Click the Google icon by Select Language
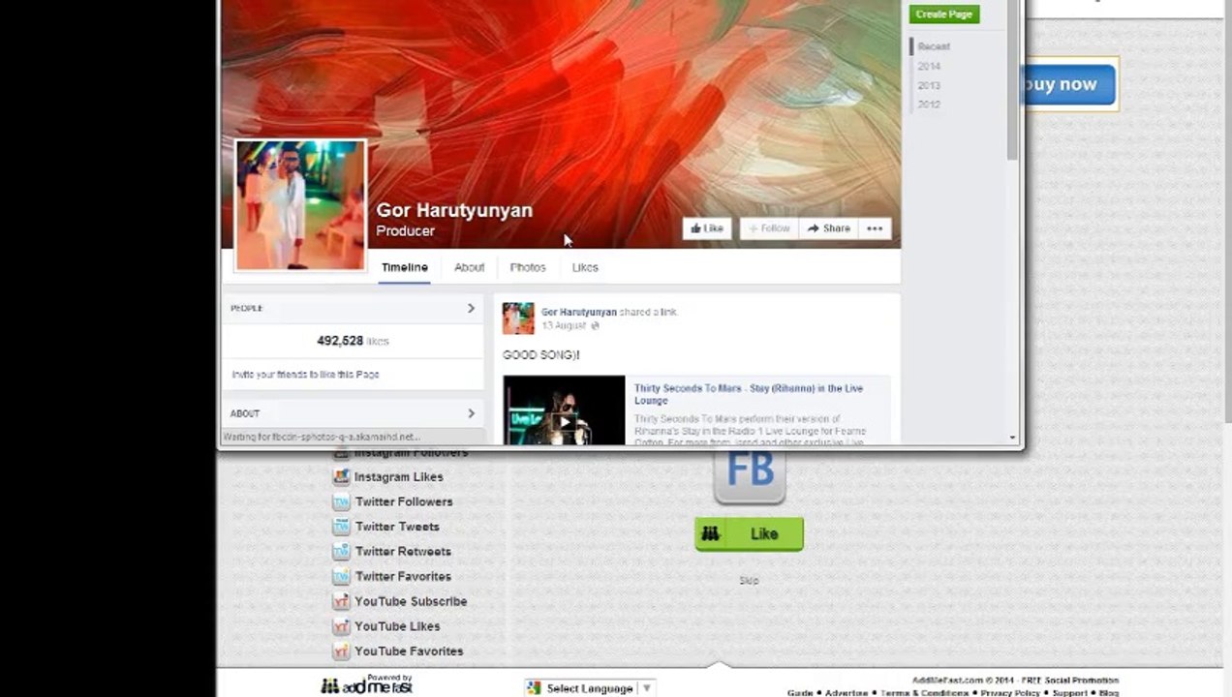The width and height of the screenshot is (1232, 697). click(x=534, y=688)
